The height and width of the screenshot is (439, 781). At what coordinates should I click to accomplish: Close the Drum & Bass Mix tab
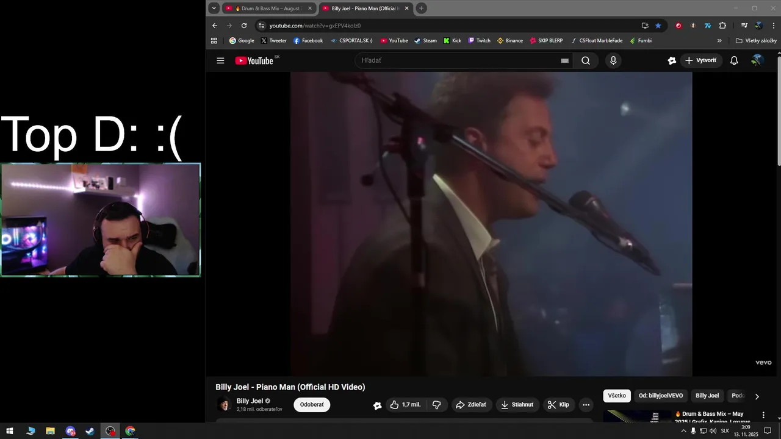(310, 9)
